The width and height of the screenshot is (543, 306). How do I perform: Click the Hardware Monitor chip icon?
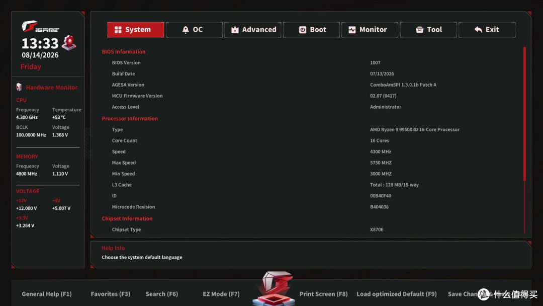19,87
